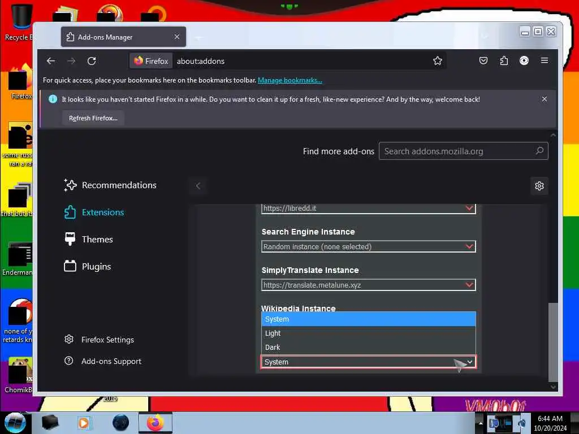This screenshot has width=579, height=434.
Task: Click the Firefox taskbar button
Action: [155, 423]
